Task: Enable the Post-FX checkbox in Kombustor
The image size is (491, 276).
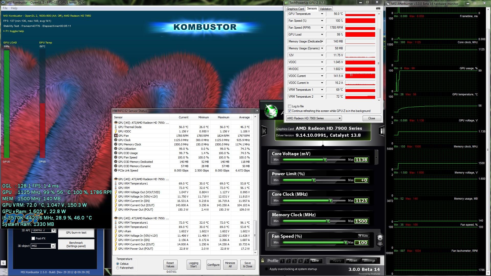Action: (33, 238)
